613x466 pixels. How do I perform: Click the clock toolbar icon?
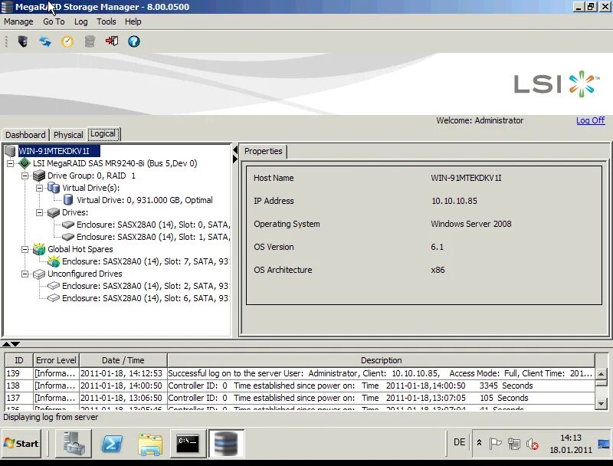(x=67, y=41)
